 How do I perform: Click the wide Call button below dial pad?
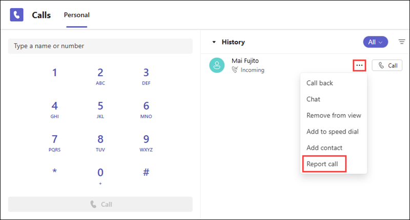tap(100, 204)
